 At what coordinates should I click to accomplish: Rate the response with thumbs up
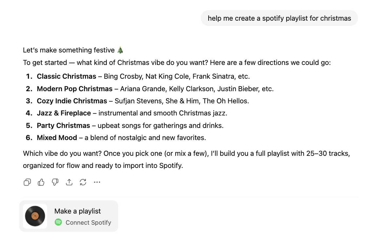click(x=41, y=182)
